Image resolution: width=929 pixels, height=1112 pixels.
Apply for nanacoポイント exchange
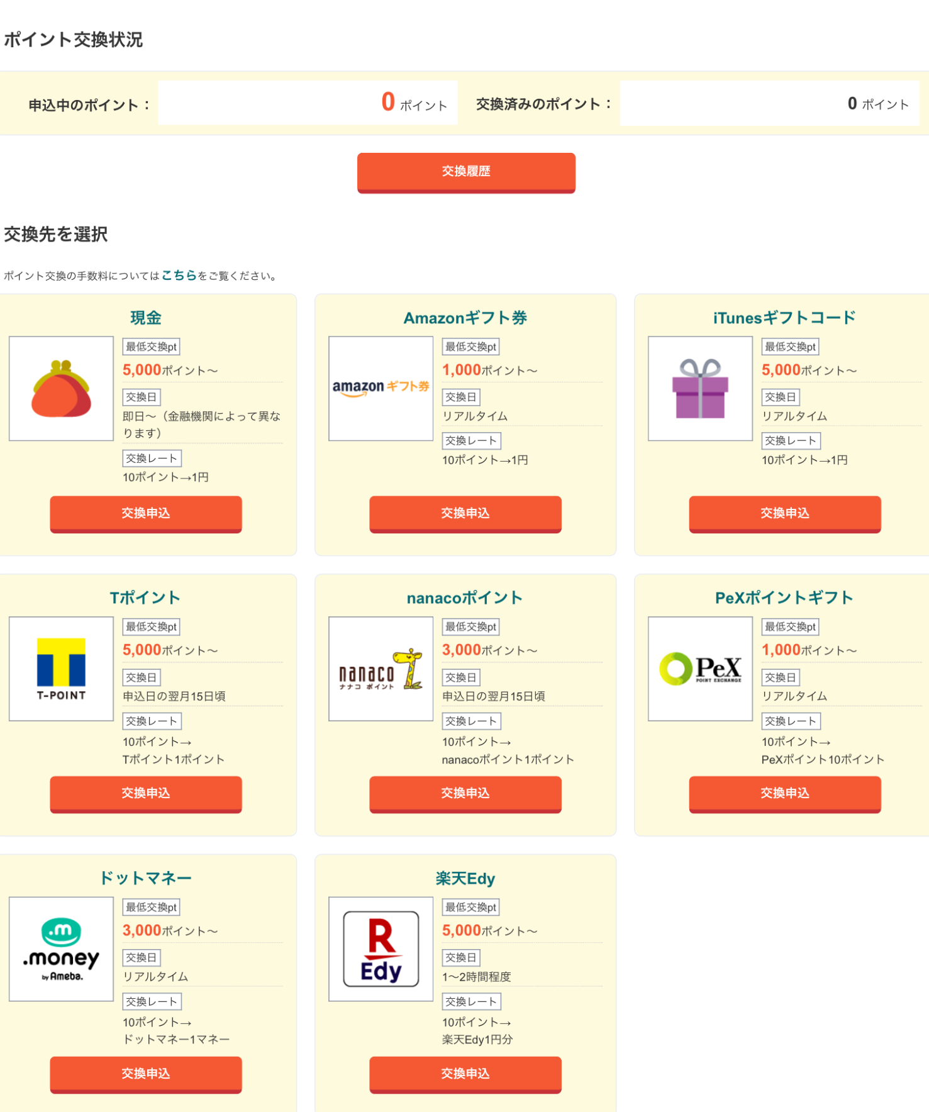(465, 794)
